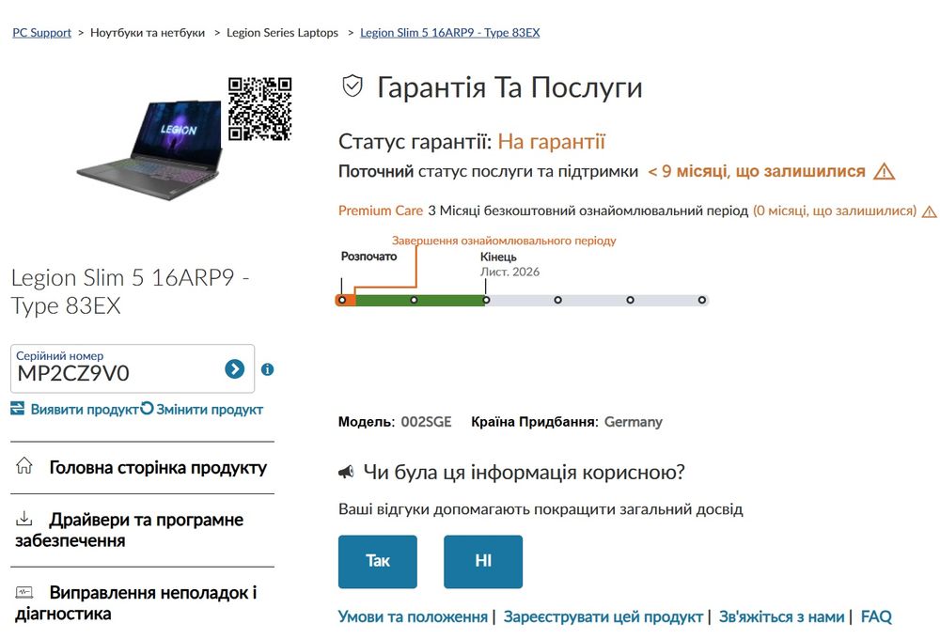This screenshot has height=639, width=940.
Task: Click the home icon in sidebar
Action: coord(24,465)
